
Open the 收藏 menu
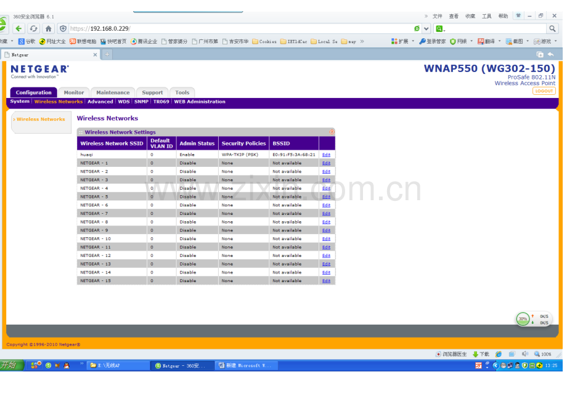(x=470, y=16)
